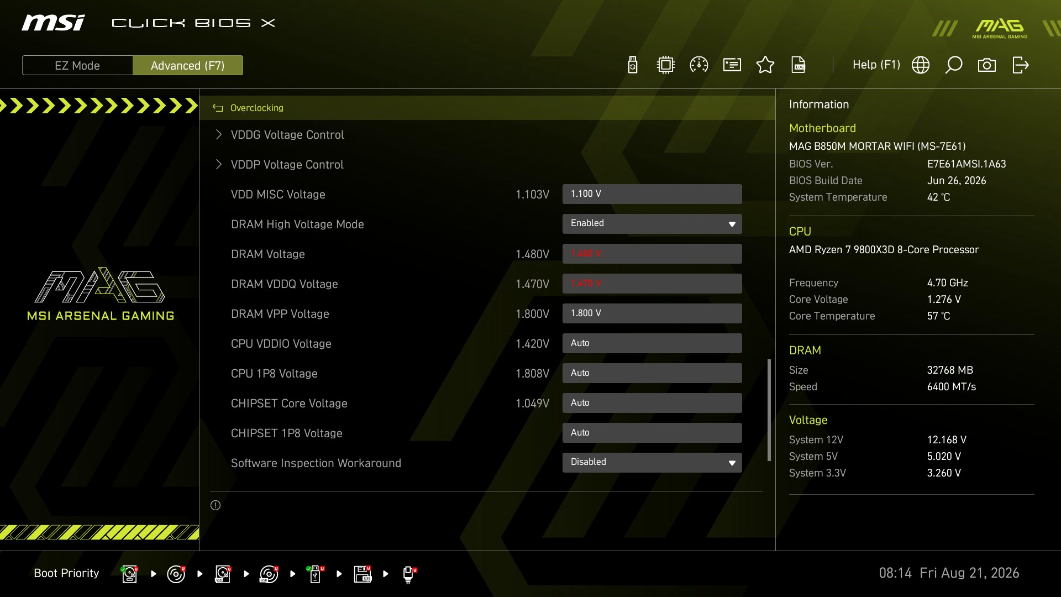
Task: Select the USB optical disc boot device icon
Action: [269, 574]
